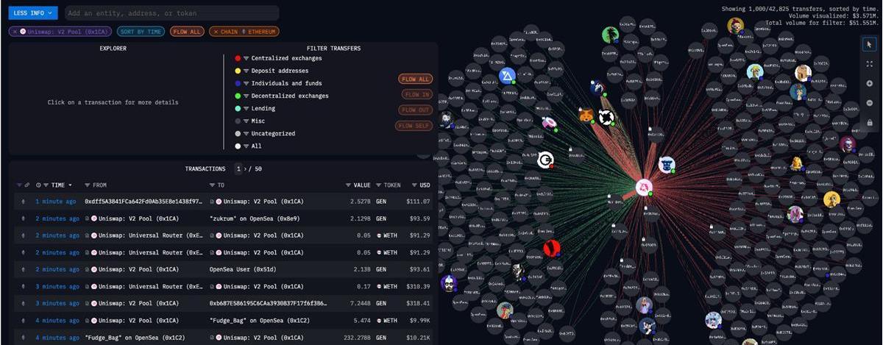
Task: Click the white circular G logo node
Action: click(x=545, y=160)
